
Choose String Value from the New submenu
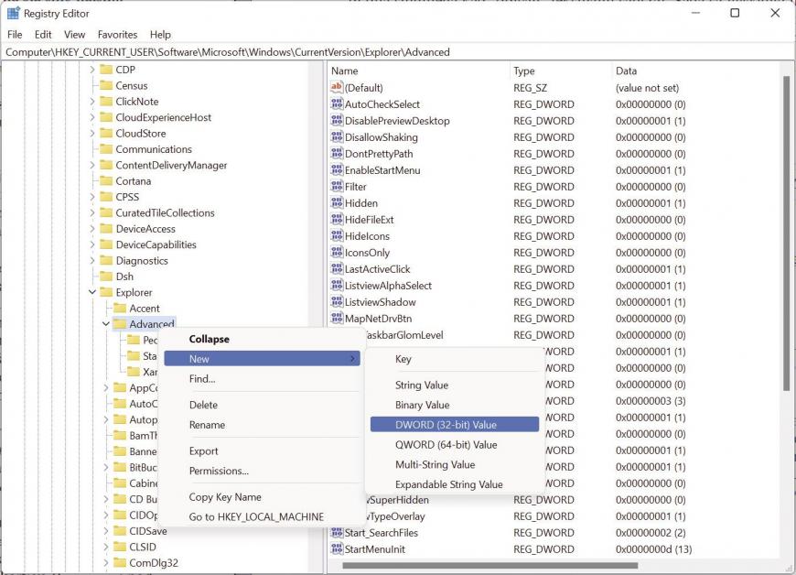[x=455, y=385]
